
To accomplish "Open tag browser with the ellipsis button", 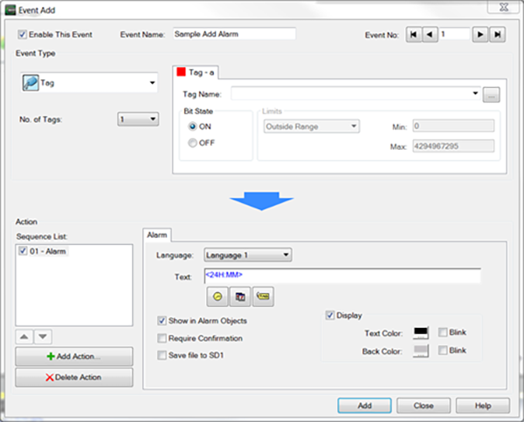I will click(x=491, y=95).
